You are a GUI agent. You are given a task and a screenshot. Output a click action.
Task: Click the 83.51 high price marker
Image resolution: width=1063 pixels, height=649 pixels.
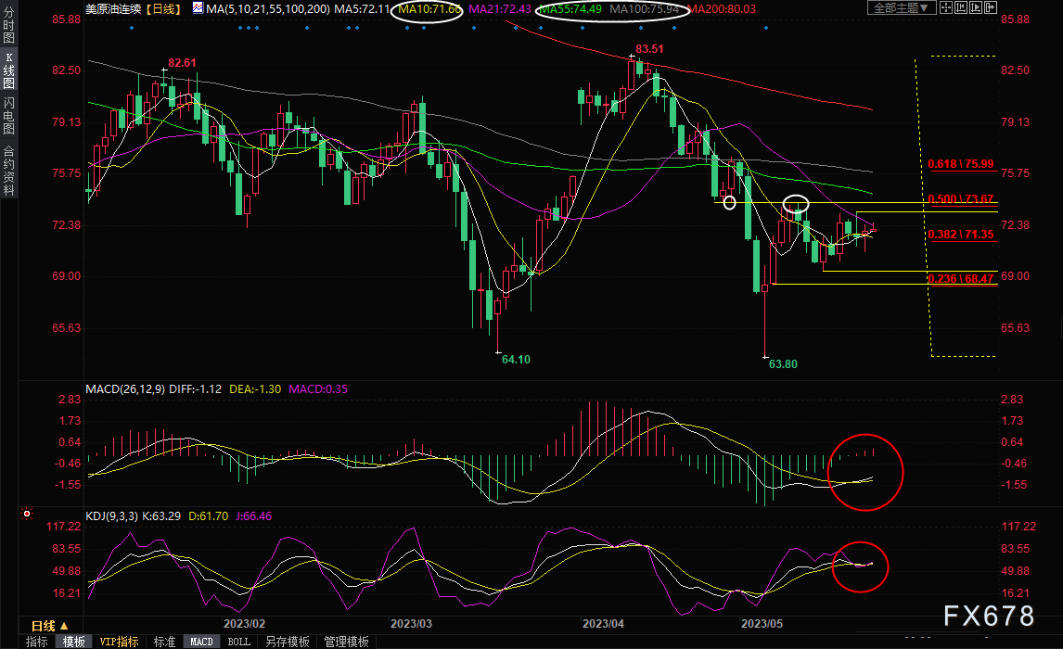(x=649, y=49)
